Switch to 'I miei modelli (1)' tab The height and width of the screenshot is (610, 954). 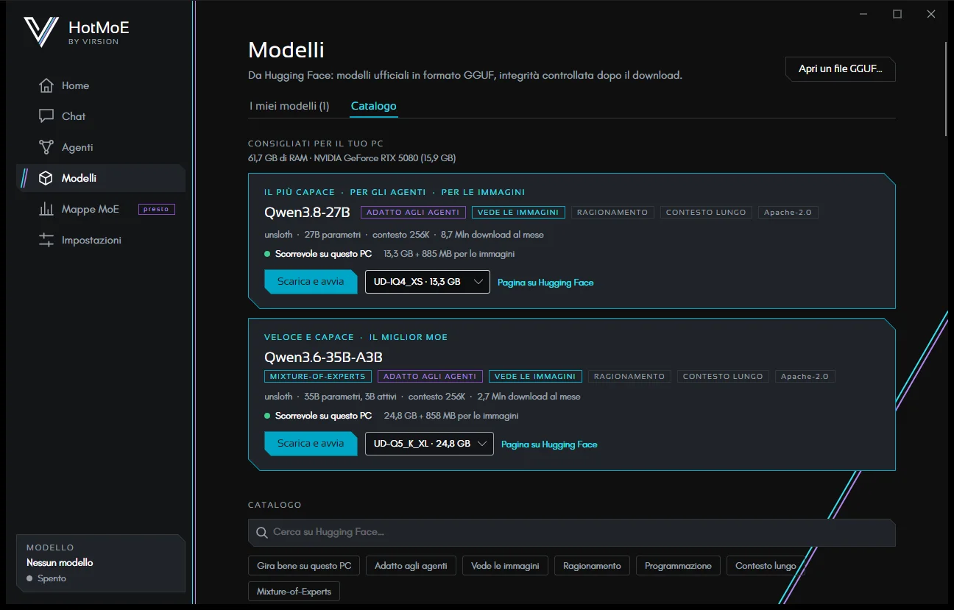pyautogui.click(x=289, y=106)
